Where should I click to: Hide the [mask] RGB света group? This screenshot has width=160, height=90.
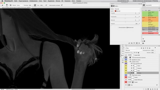click(126, 80)
